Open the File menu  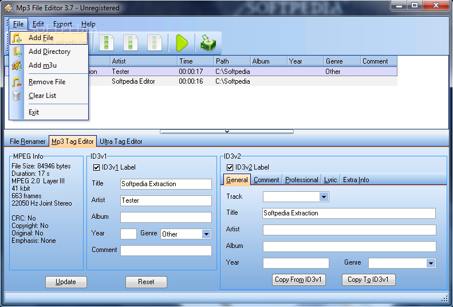coord(18,24)
